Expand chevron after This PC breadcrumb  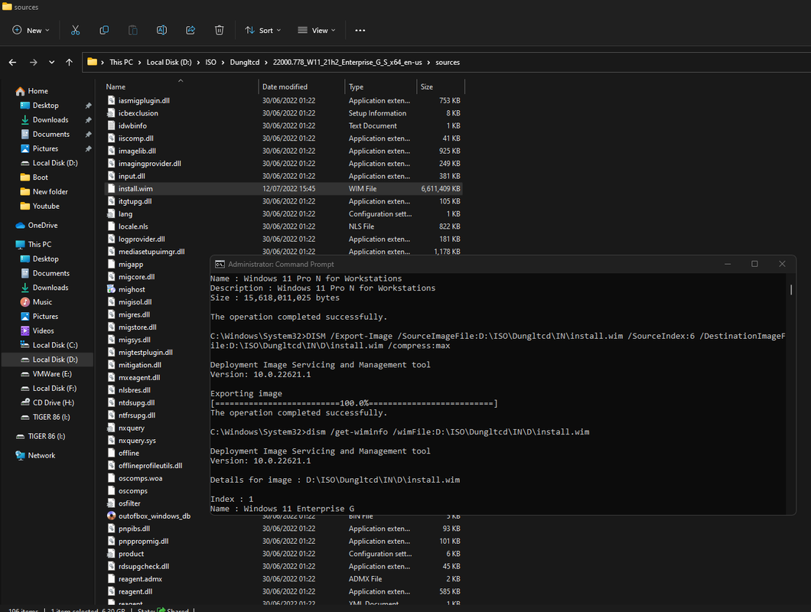(140, 62)
